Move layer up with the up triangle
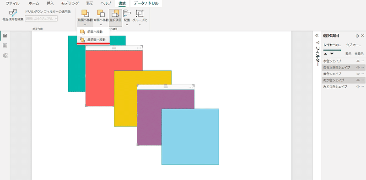This screenshot has height=180, width=366. (x=326, y=54)
